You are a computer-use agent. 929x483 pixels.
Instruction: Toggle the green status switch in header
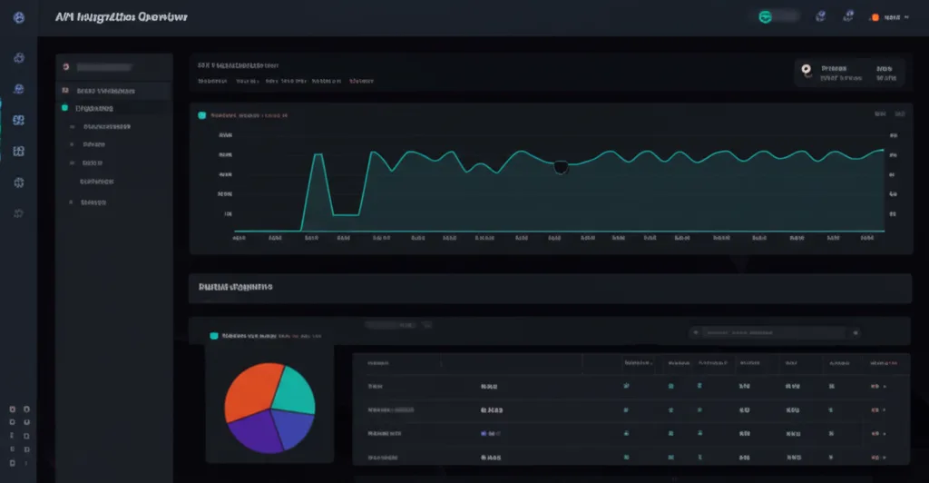(x=777, y=16)
